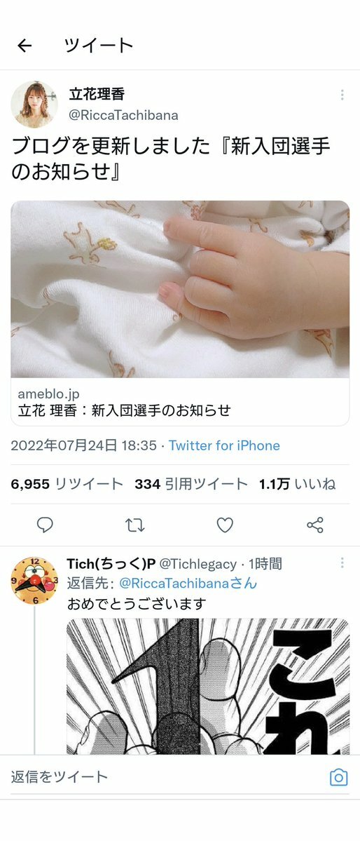This screenshot has height=841, width=360.
Task: Tap the retweet arrows icon
Action: (x=135, y=525)
